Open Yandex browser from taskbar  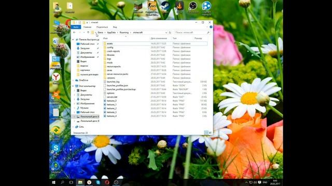tap(89, 182)
